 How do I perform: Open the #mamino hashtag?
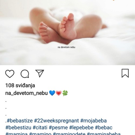coord(40,134)
